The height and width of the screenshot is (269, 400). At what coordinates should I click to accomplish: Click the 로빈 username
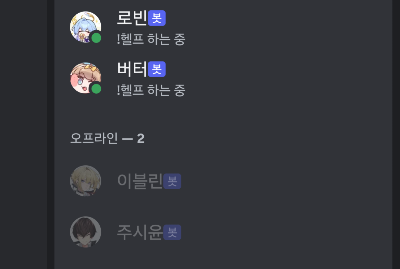coord(132,18)
